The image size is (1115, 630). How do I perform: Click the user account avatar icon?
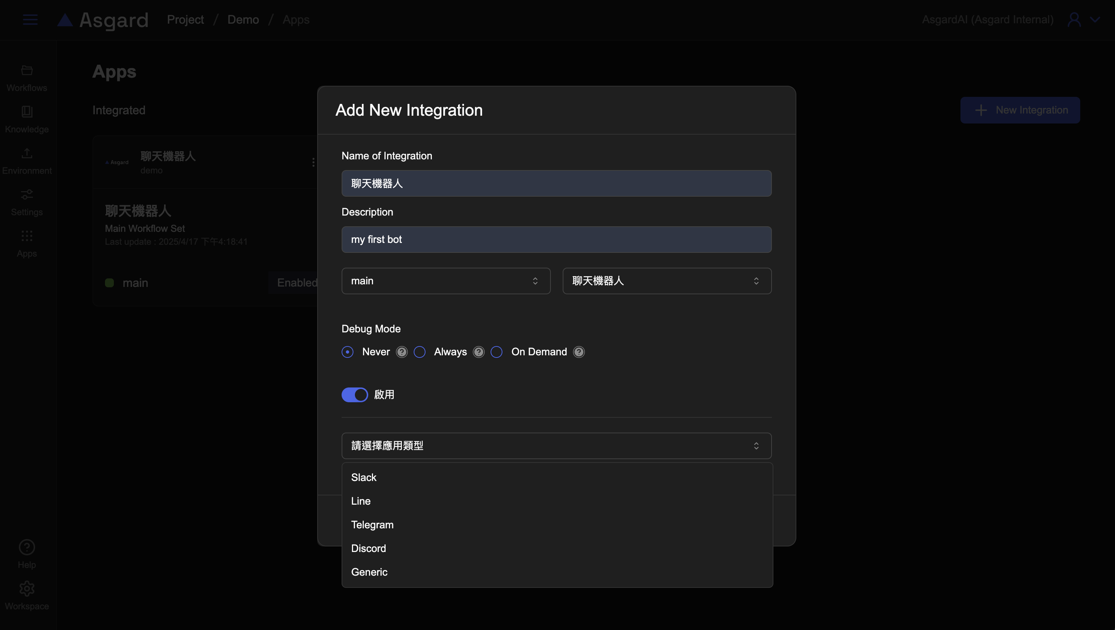click(x=1074, y=20)
